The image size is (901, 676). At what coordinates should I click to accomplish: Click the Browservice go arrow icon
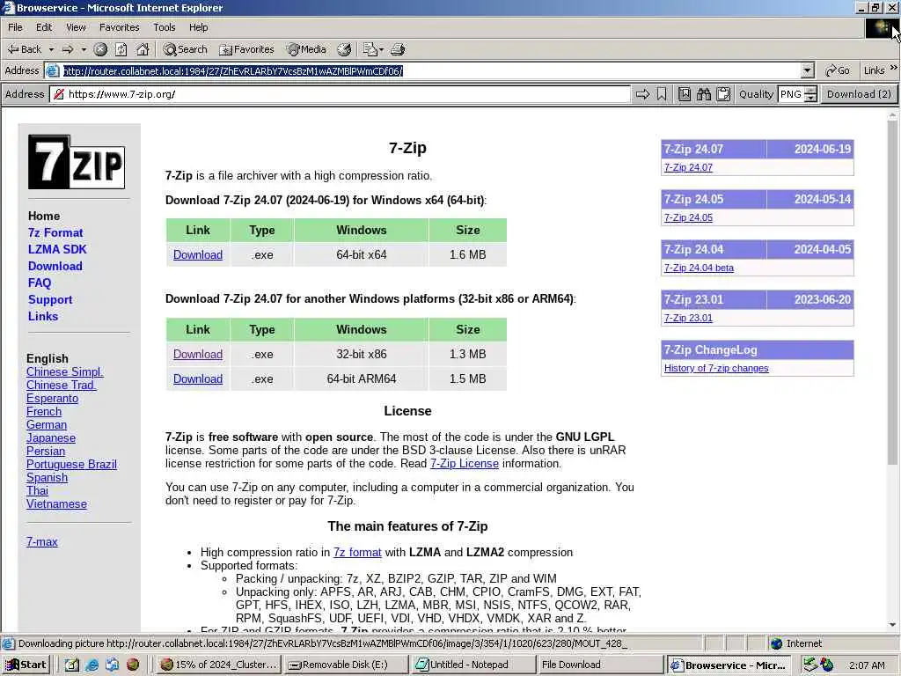642,93
